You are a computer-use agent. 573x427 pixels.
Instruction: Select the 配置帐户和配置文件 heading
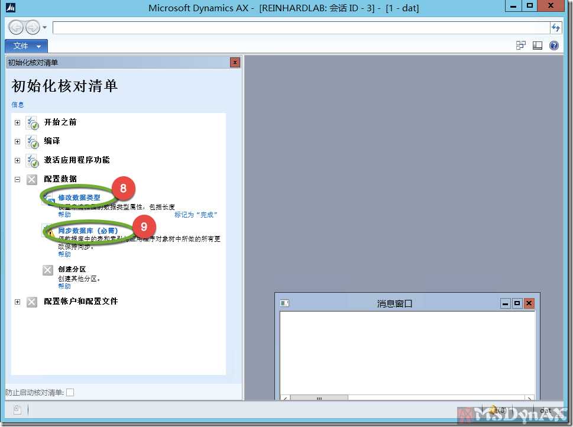(x=81, y=302)
